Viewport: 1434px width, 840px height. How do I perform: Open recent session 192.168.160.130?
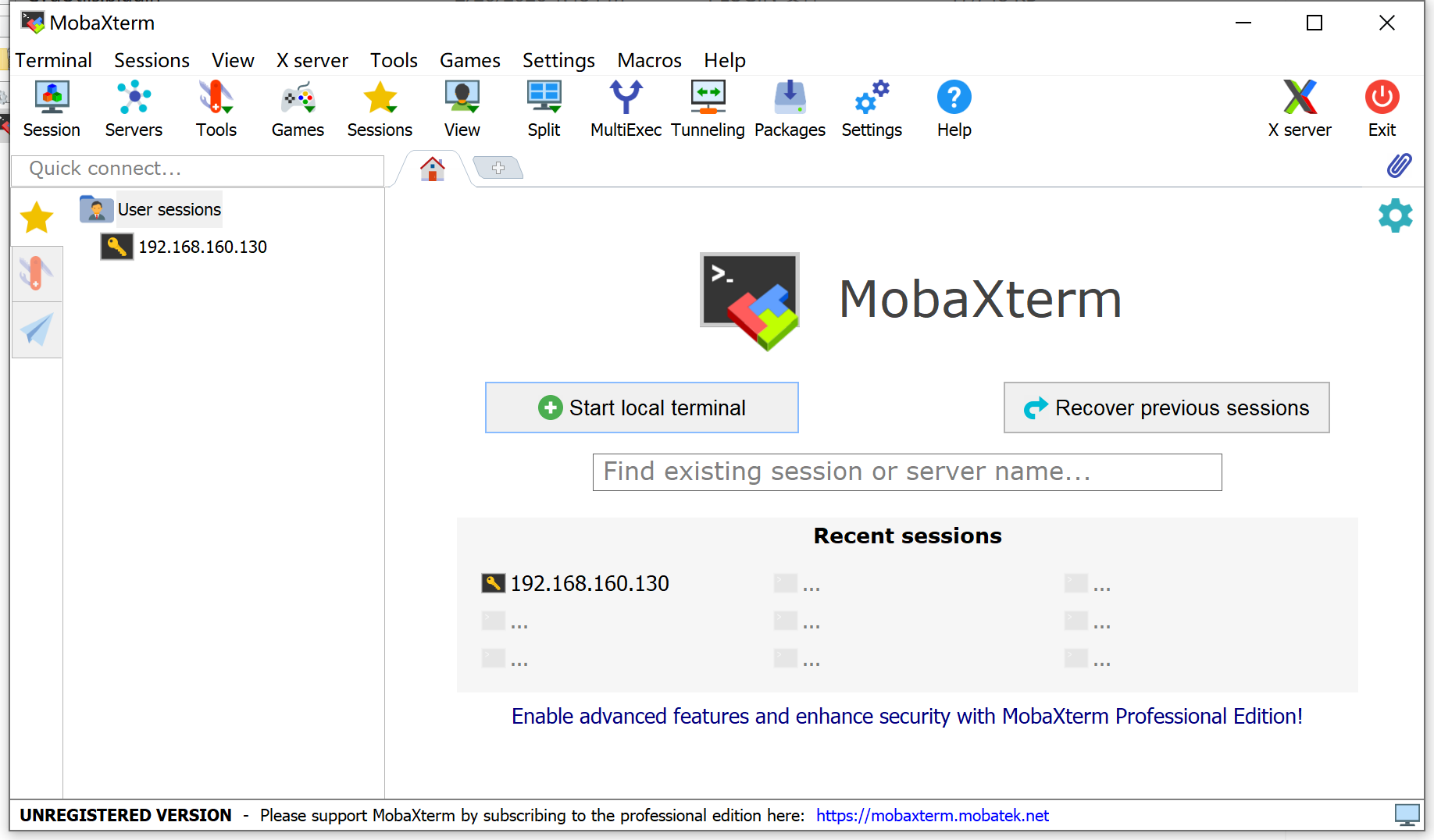576,583
